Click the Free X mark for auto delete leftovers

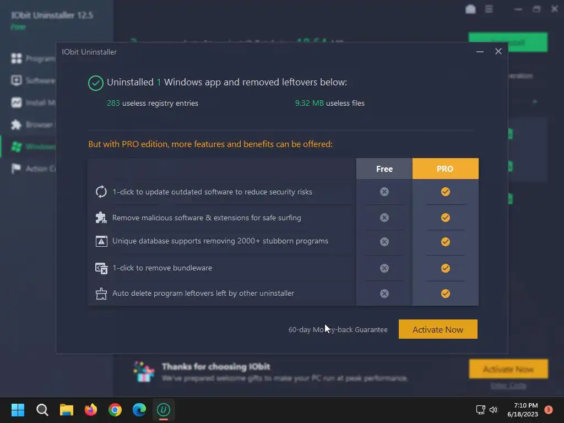pos(384,294)
